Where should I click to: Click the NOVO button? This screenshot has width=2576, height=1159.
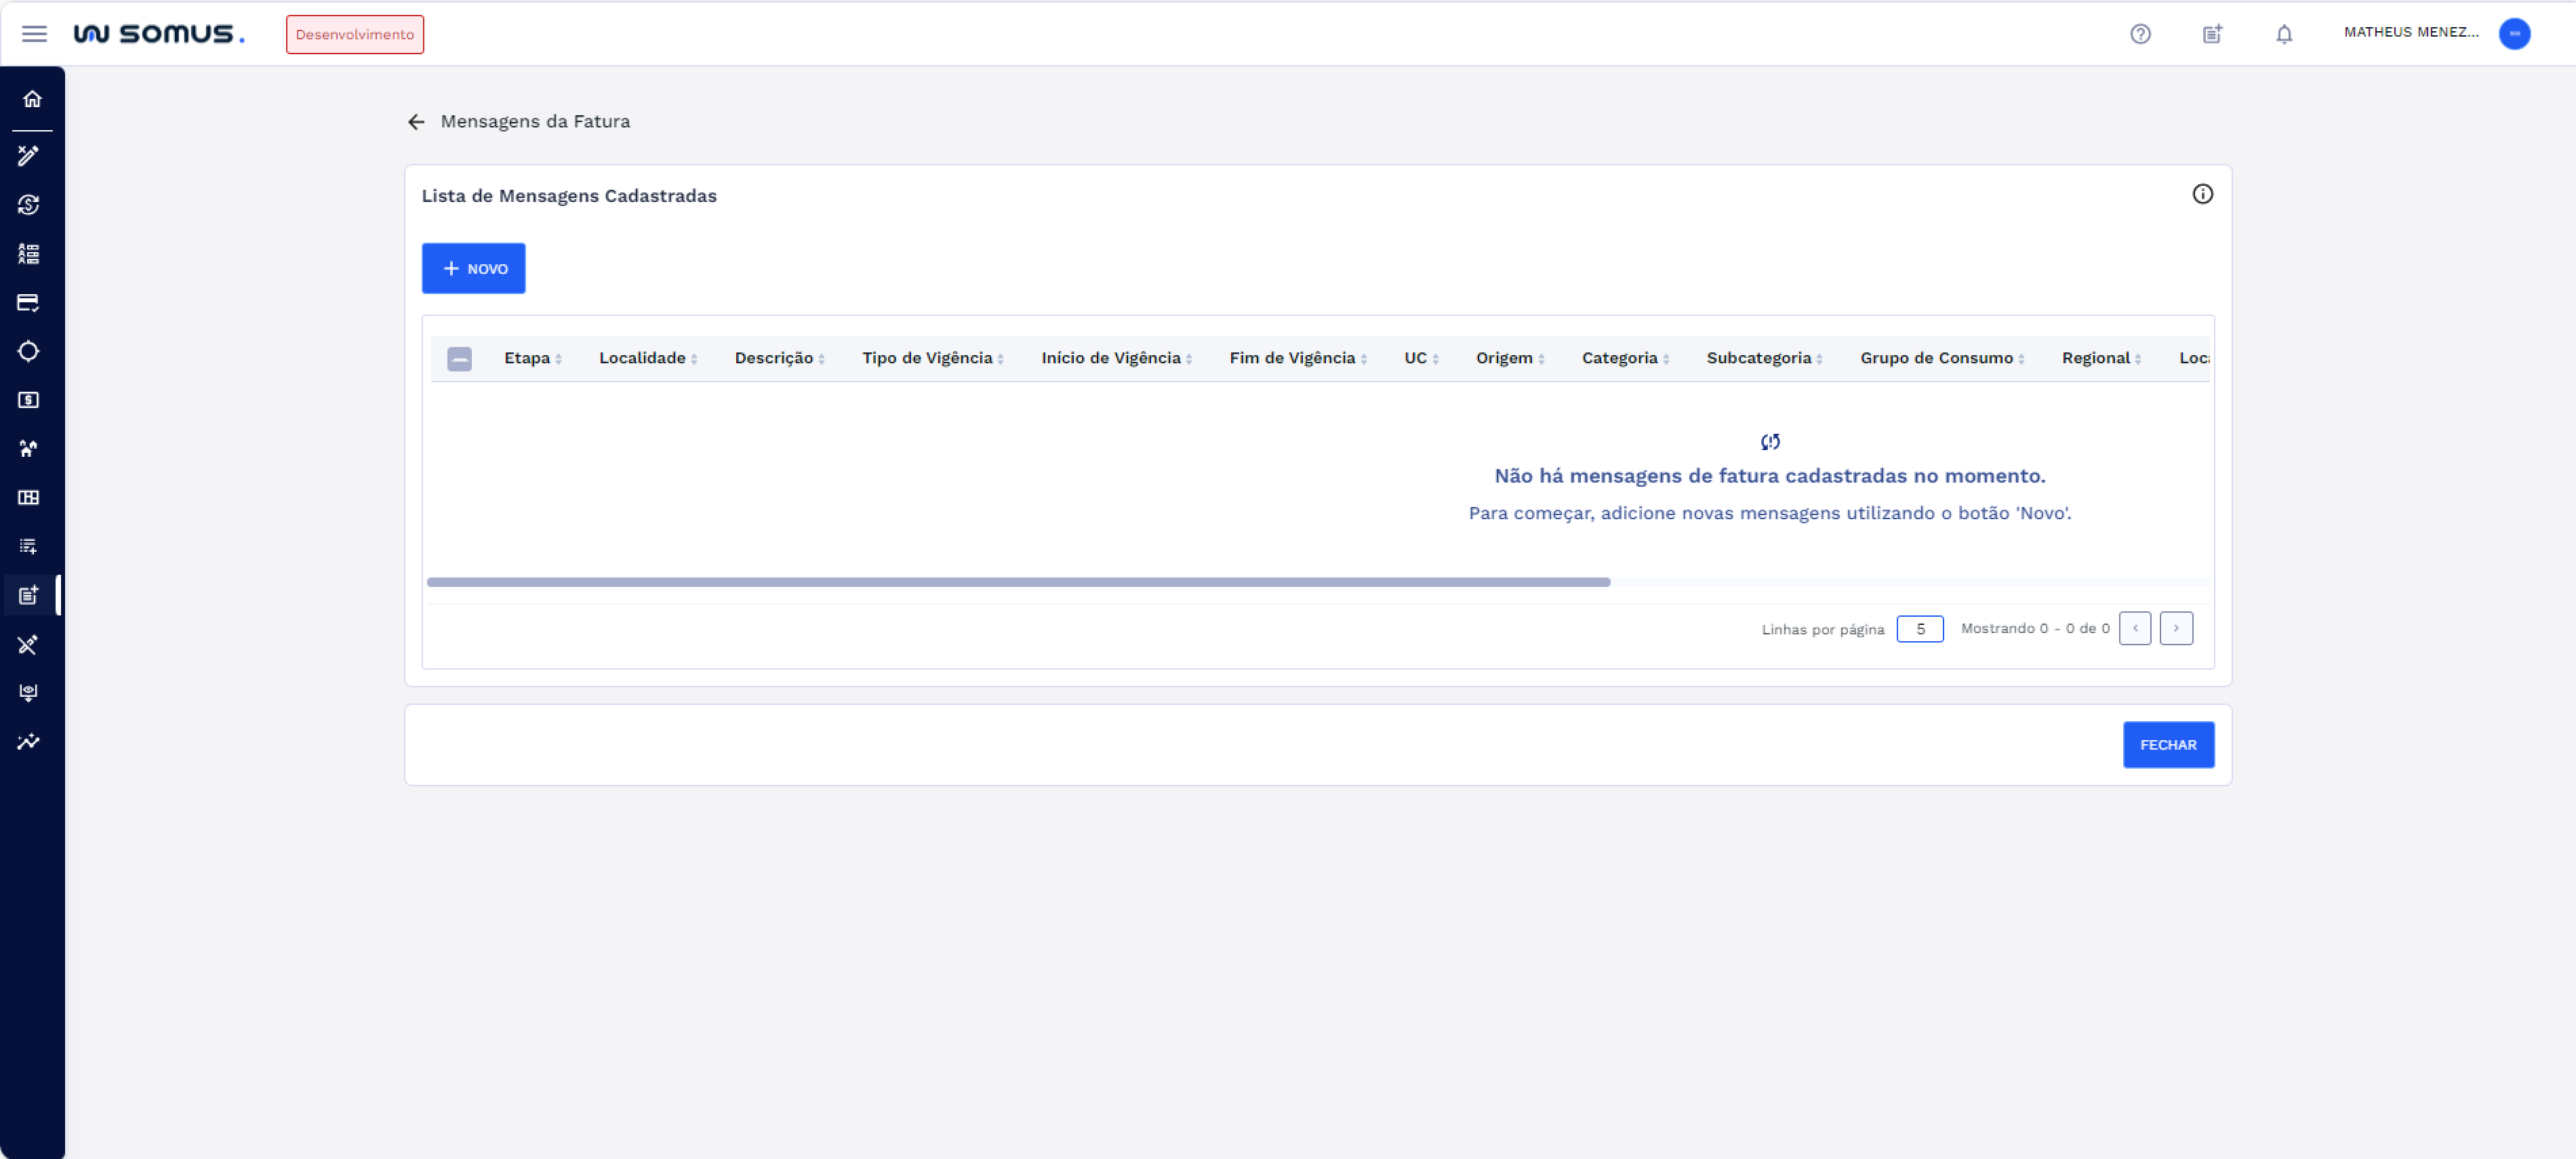point(473,268)
